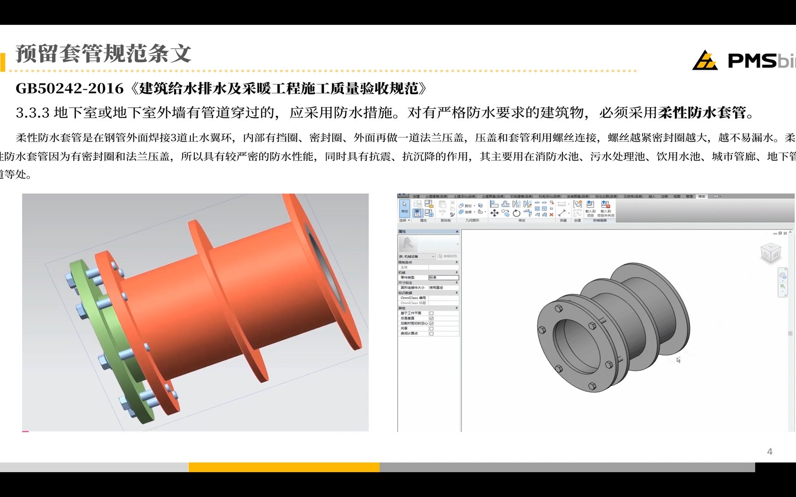Select the Align tool in the 修改 panel
The height and width of the screenshot is (497, 796).
pos(494,204)
